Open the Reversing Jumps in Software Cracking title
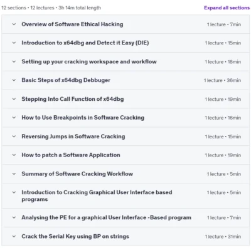Screen dimensions: 251x248 click(73, 137)
